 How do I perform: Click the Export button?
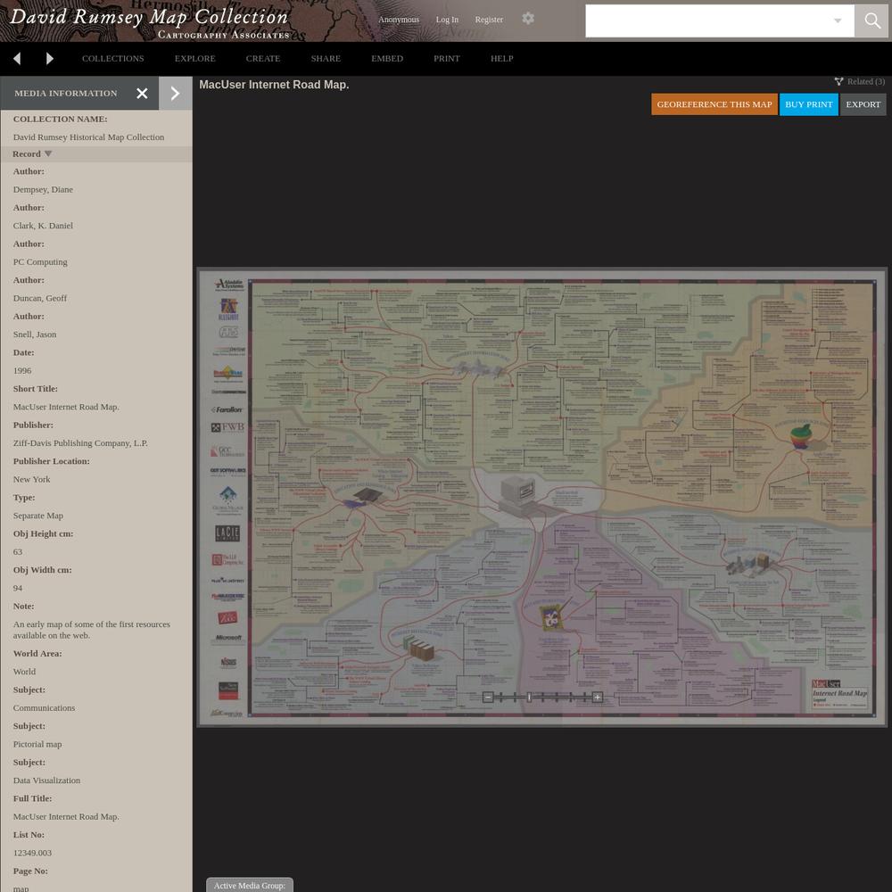click(863, 104)
